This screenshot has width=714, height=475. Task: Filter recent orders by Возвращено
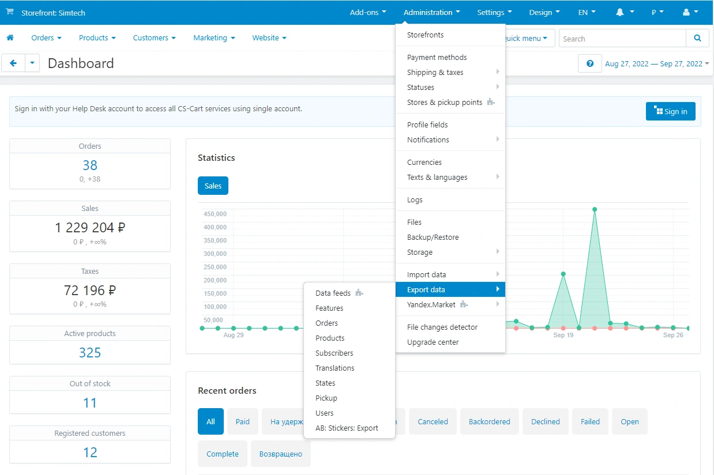281,454
